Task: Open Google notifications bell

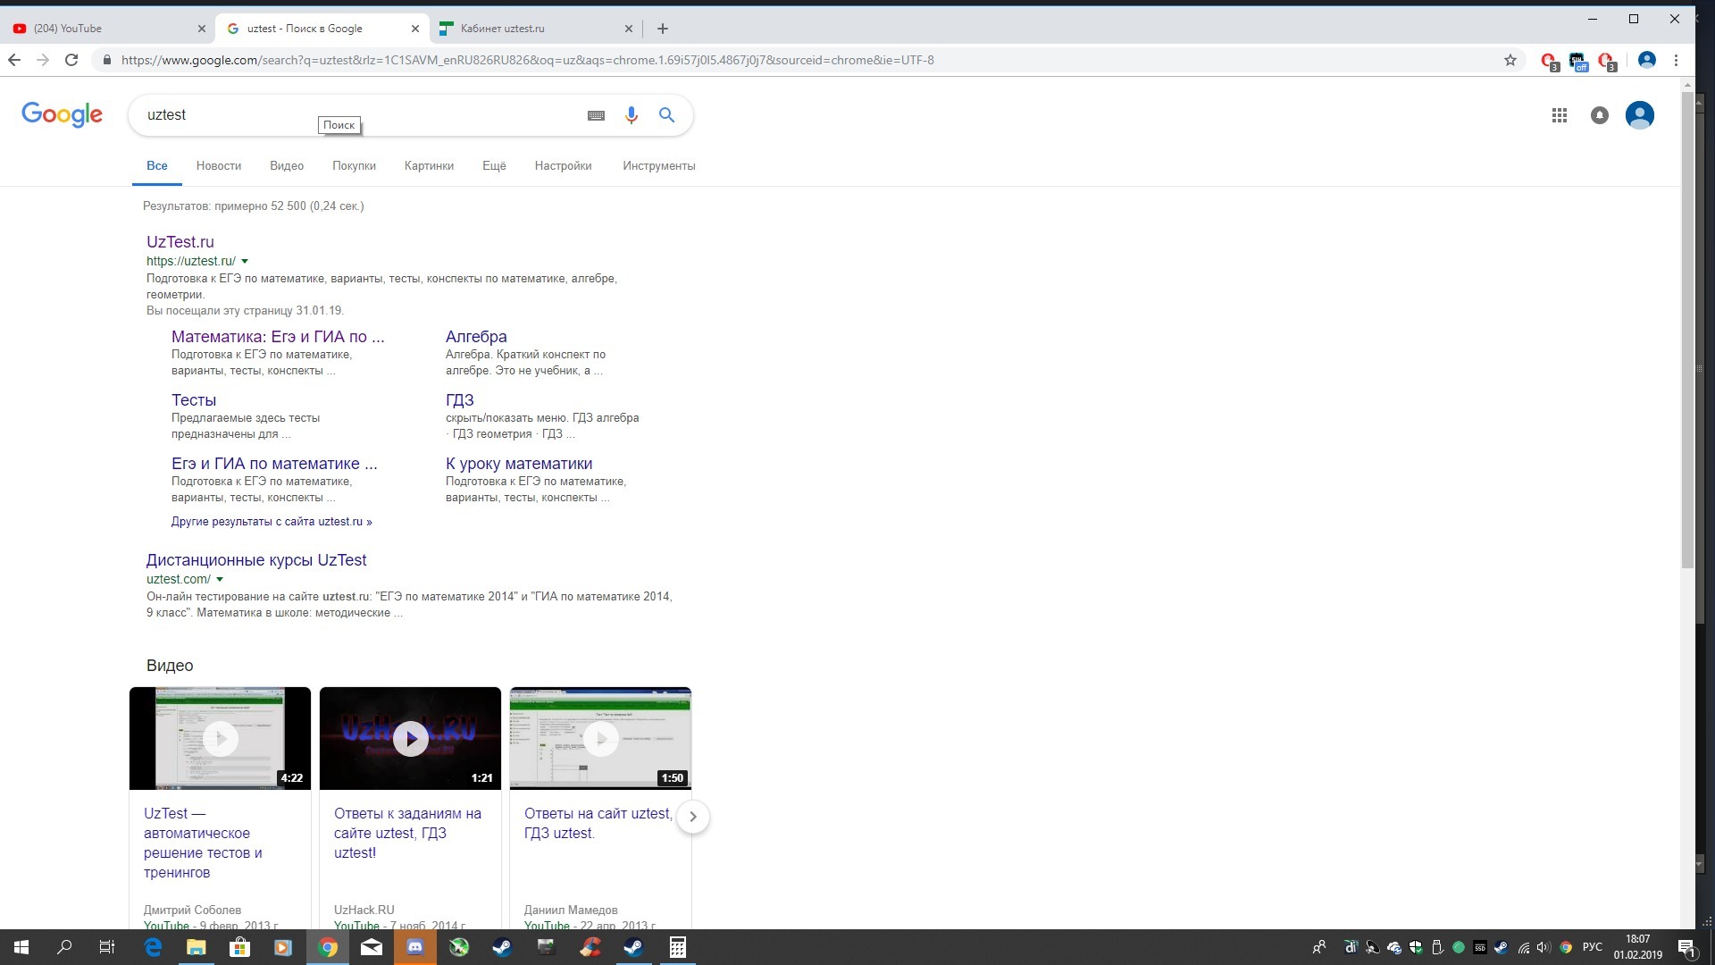Action: tap(1600, 115)
